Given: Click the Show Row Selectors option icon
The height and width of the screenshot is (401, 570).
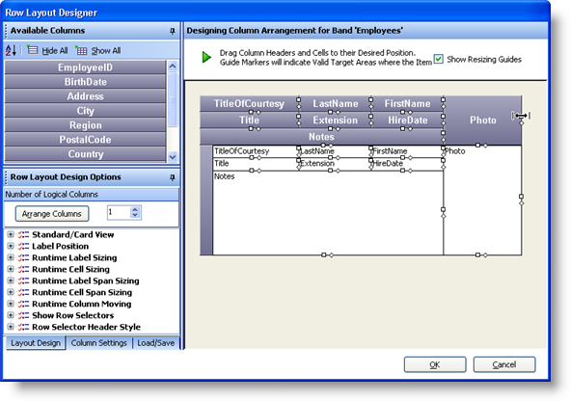Looking at the screenshot, I should coord(23,315).
